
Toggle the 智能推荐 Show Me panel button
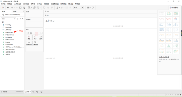tap(174, 8)
